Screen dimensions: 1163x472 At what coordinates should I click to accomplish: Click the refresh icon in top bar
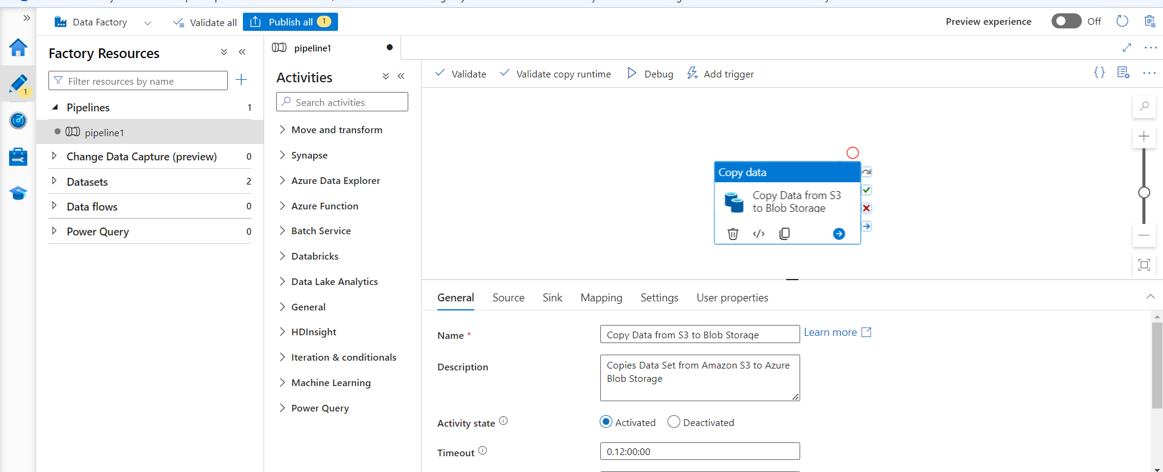[x=1122, y=21]
